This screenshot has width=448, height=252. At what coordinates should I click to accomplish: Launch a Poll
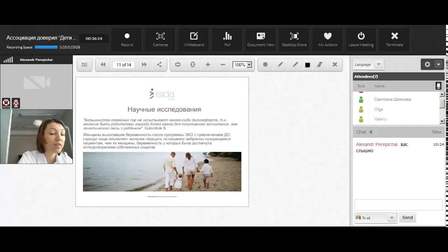pos(227,40)
